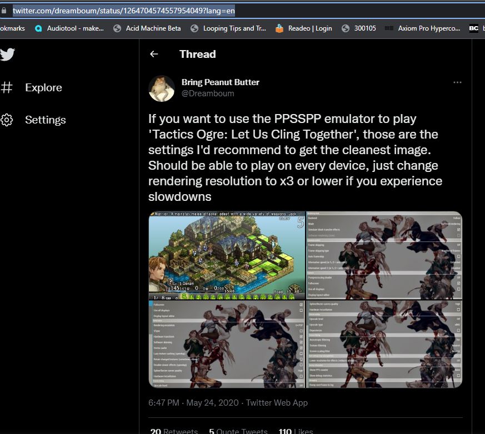
Task: View the 5 Quote Tweets list
Action: coord(238,431)
